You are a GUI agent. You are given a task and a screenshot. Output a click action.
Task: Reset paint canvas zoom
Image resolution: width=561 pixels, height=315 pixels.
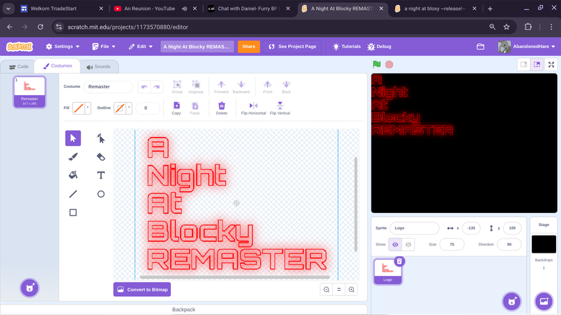339,289
